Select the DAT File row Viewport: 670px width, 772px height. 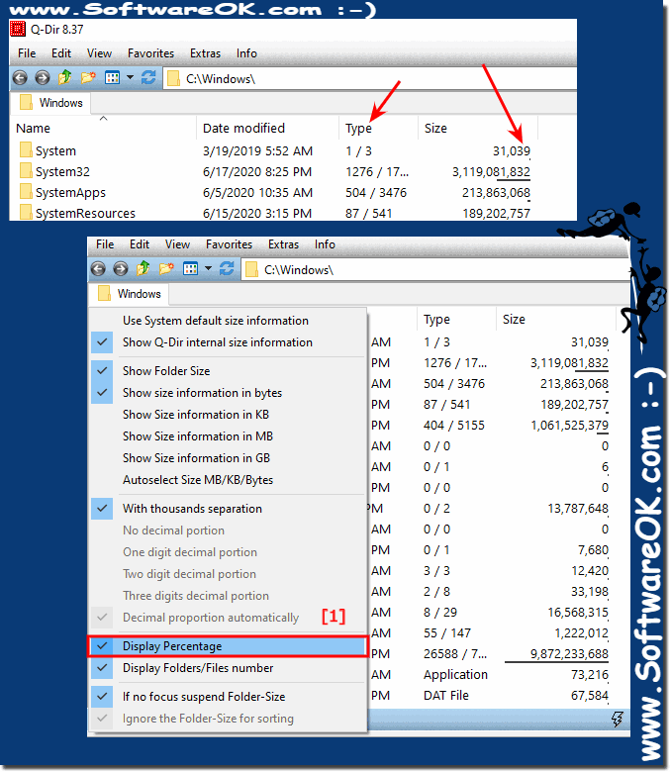click(492, 695)
